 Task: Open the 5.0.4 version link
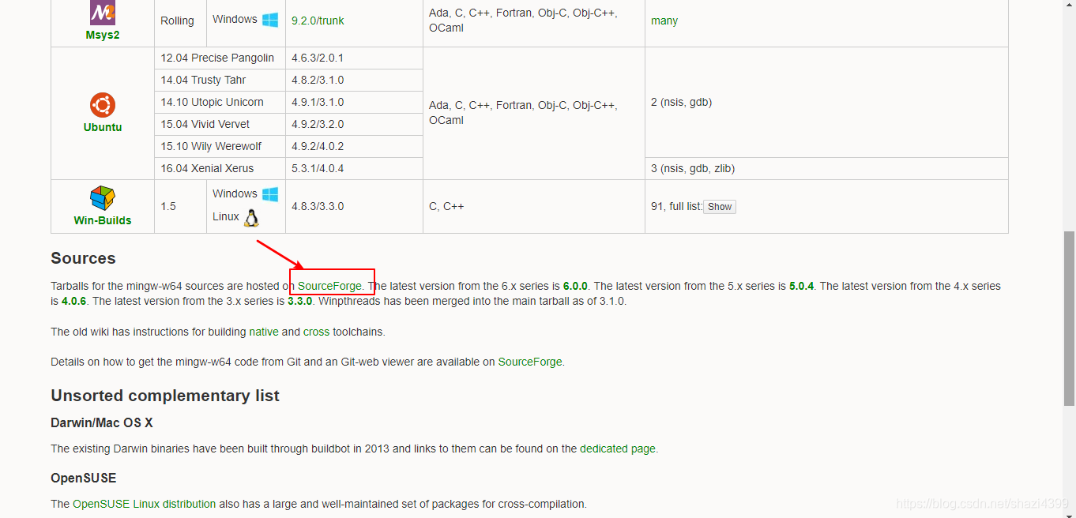pyautogui.click(x=801, y=286)
